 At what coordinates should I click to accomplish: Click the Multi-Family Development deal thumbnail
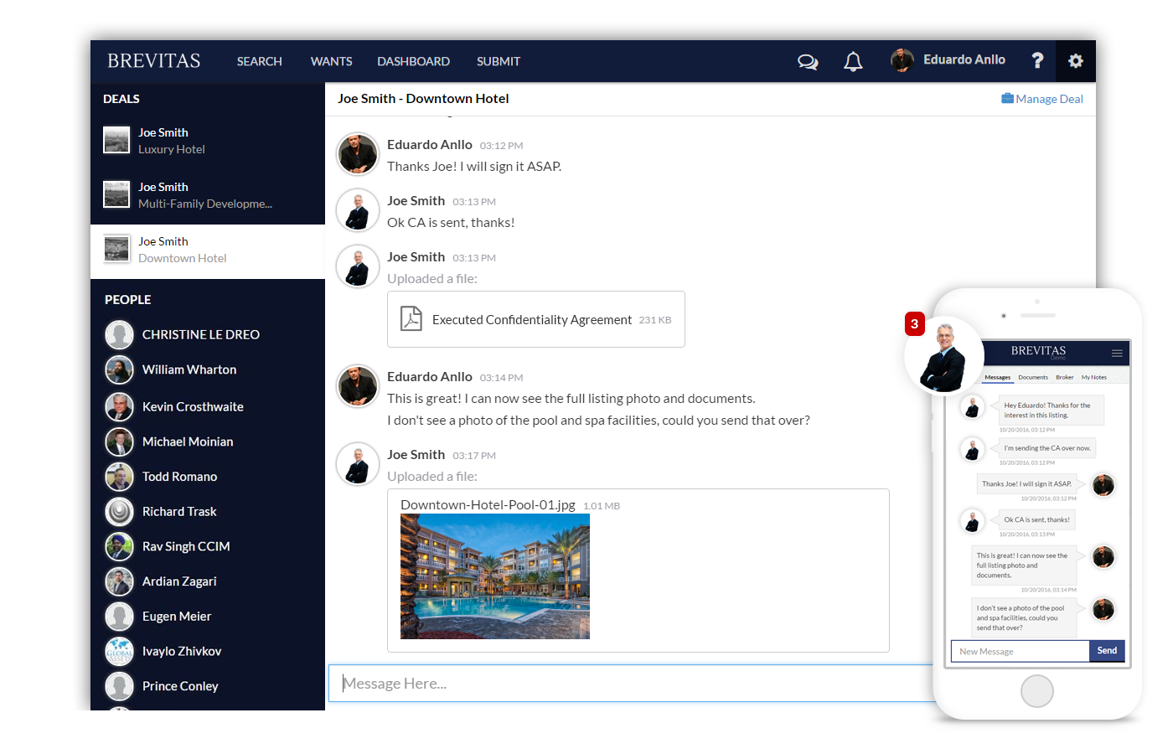click(x=116, y=194)
